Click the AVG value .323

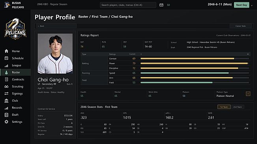84,118
